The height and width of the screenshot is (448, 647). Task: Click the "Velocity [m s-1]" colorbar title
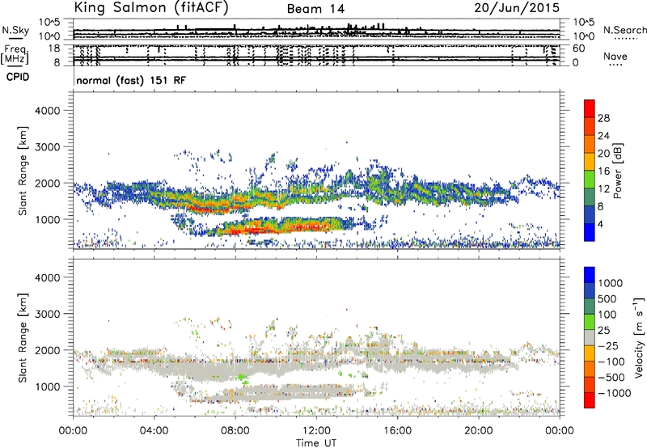(639, 337)
